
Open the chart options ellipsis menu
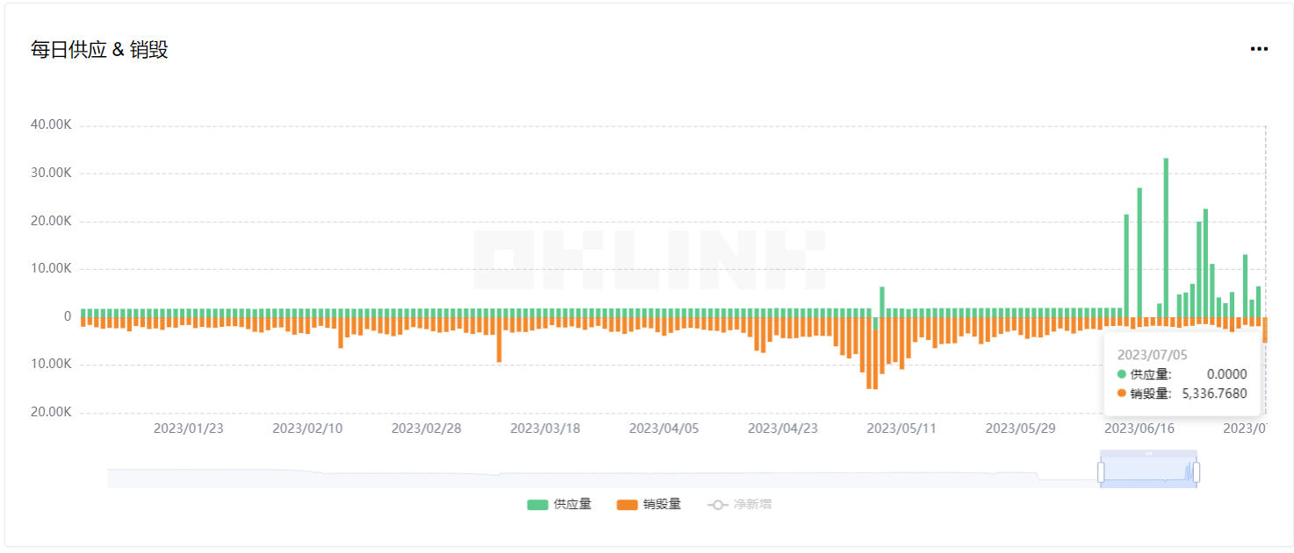pyautogui.click(x=1258, y=48)
